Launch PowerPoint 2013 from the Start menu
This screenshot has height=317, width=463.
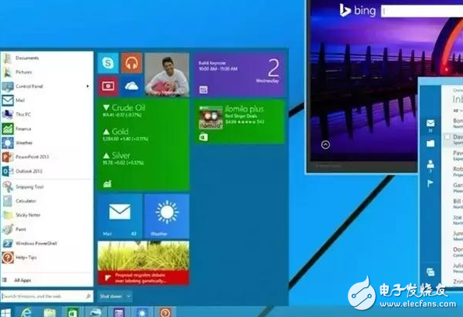48,157
